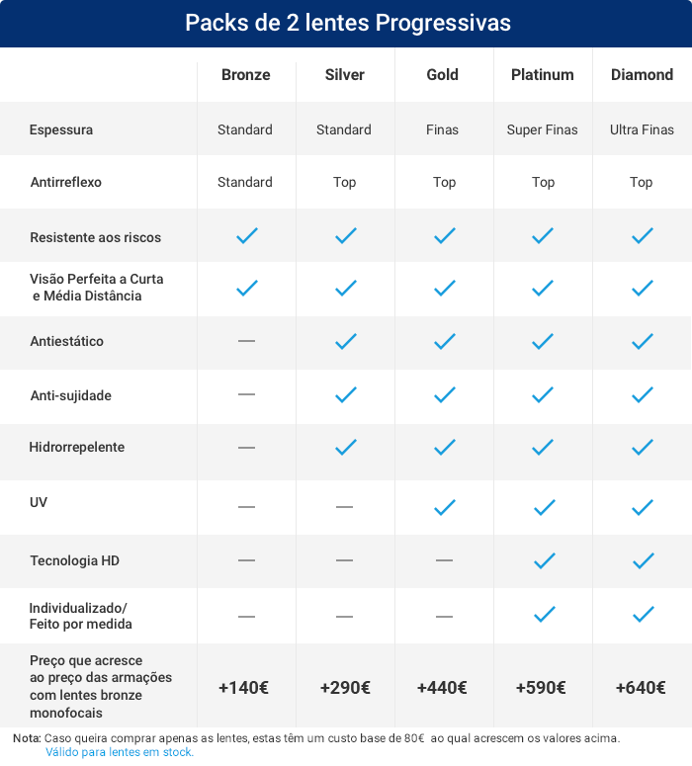The image size is (692, 766).
Task: Select the Bronze column header
Action: pos(246,75)
